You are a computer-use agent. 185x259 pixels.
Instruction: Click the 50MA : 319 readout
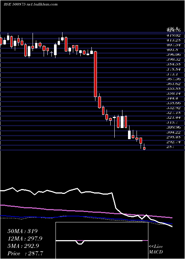[x=23, y=231]
